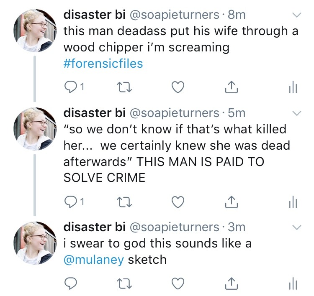This screenshot has height=296, width=314.
Task: Open the @mulaney profile mention
Action: coord(93,259)
